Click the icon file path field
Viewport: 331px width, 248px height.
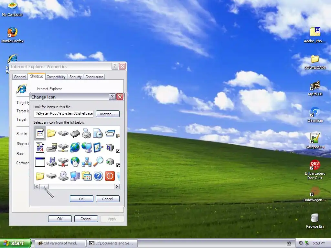point(63,113)
